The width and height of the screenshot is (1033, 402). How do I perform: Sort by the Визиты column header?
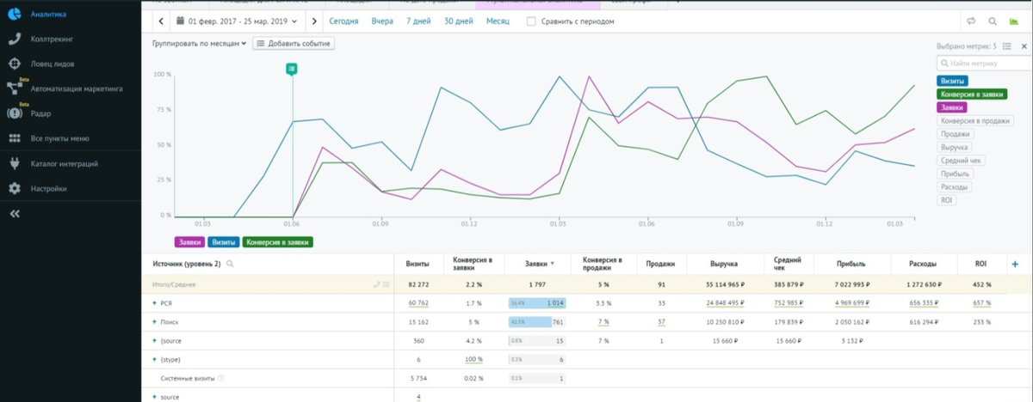pos(418,265)
